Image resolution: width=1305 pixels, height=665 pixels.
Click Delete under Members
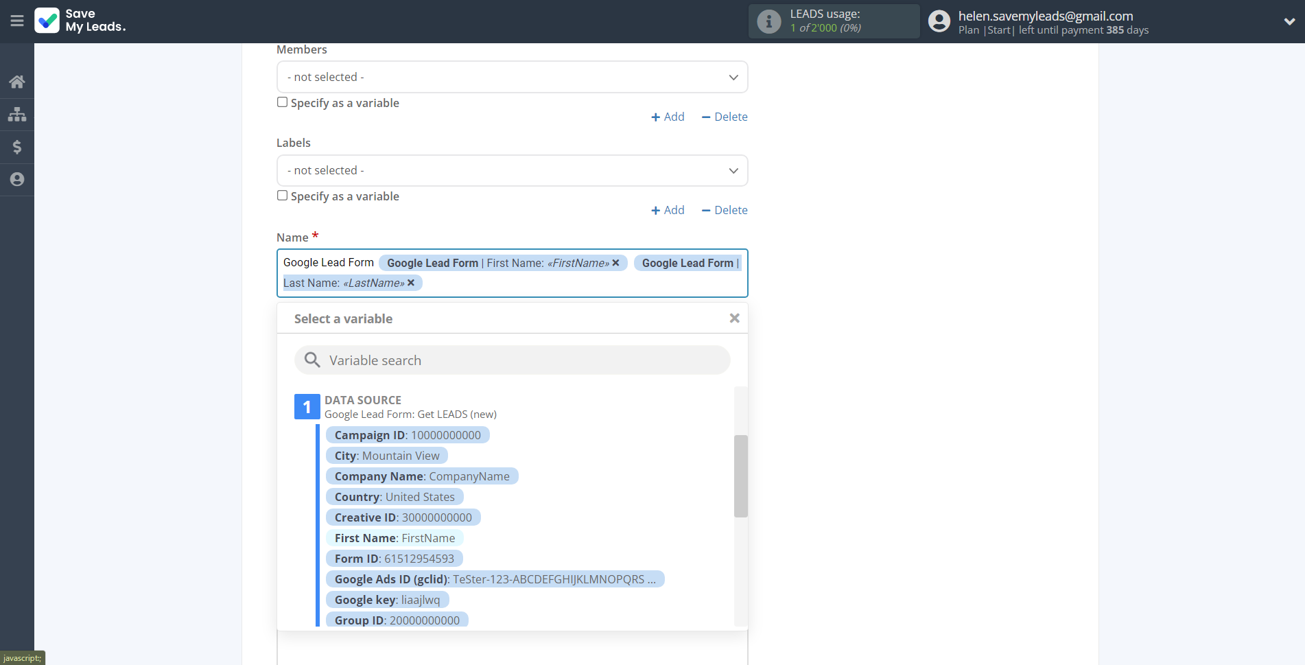[x=725, y=117]
